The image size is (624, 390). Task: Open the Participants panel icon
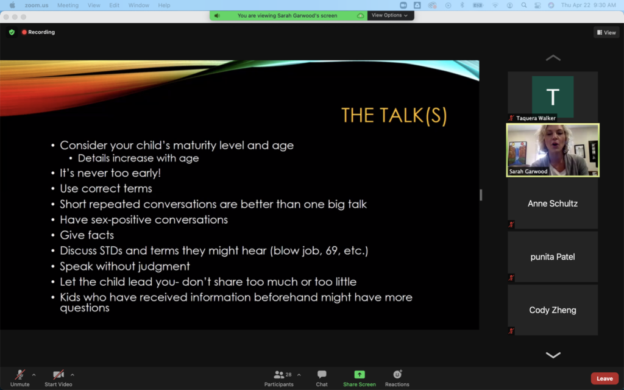[x=279, y=375]
